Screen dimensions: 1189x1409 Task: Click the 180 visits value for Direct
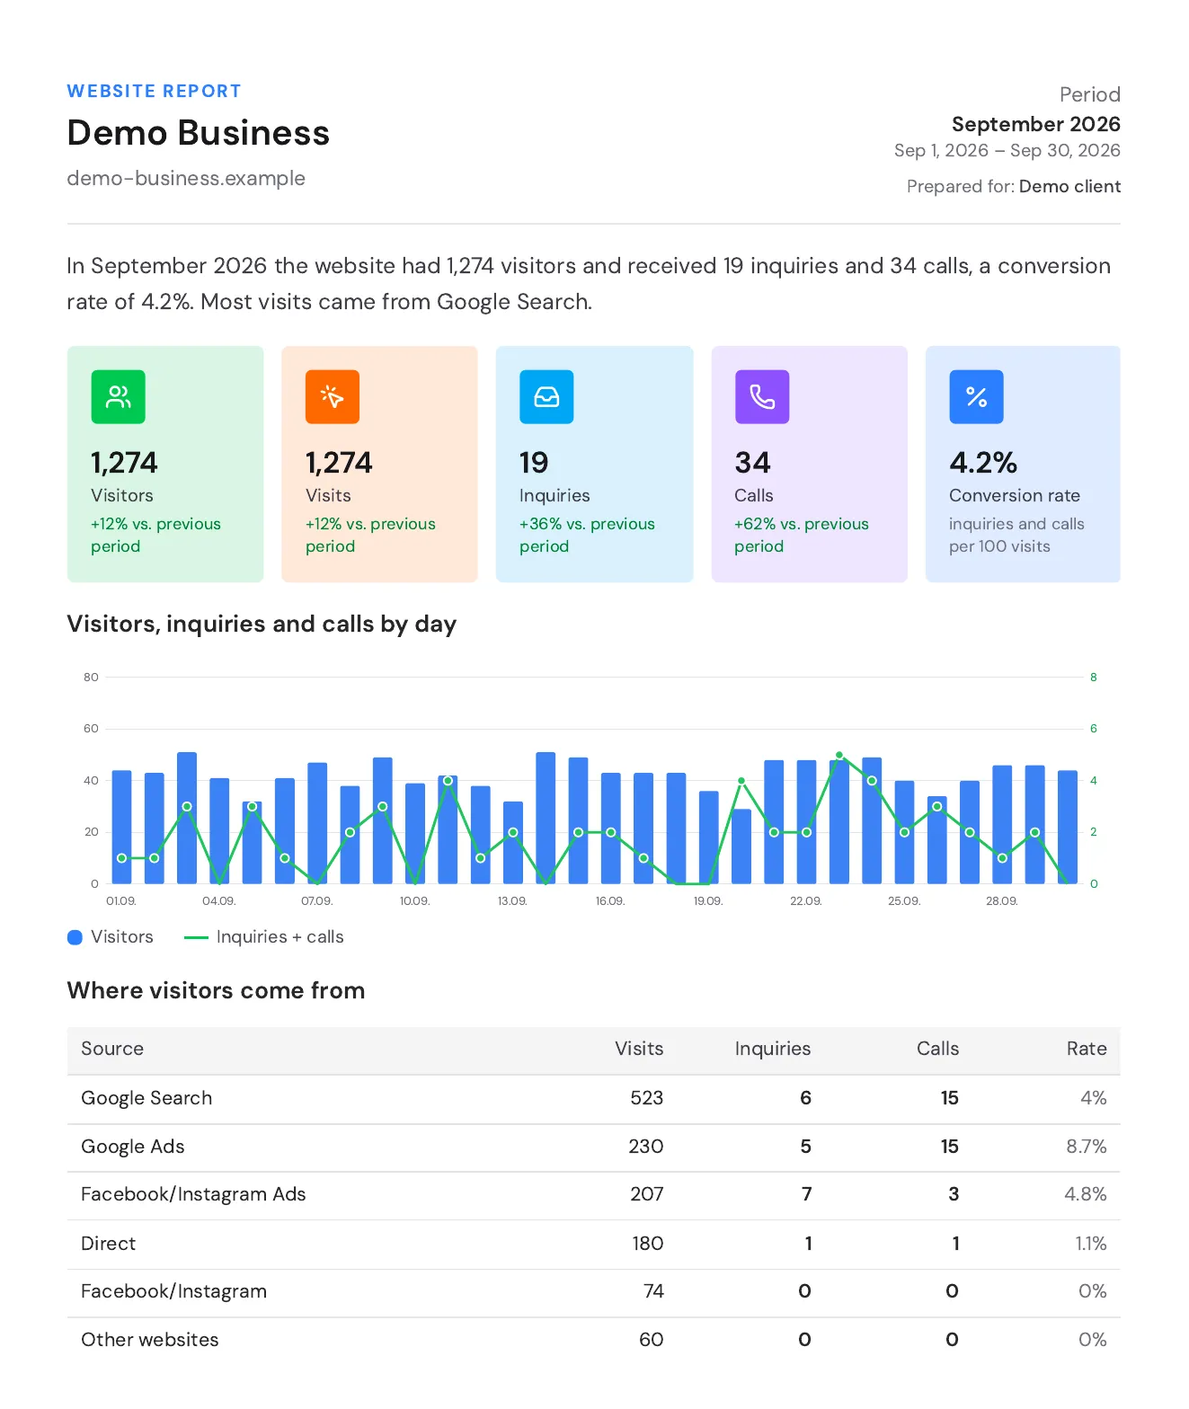coord(648,1244)
